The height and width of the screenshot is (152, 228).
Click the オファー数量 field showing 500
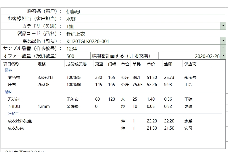click(78, 56)
